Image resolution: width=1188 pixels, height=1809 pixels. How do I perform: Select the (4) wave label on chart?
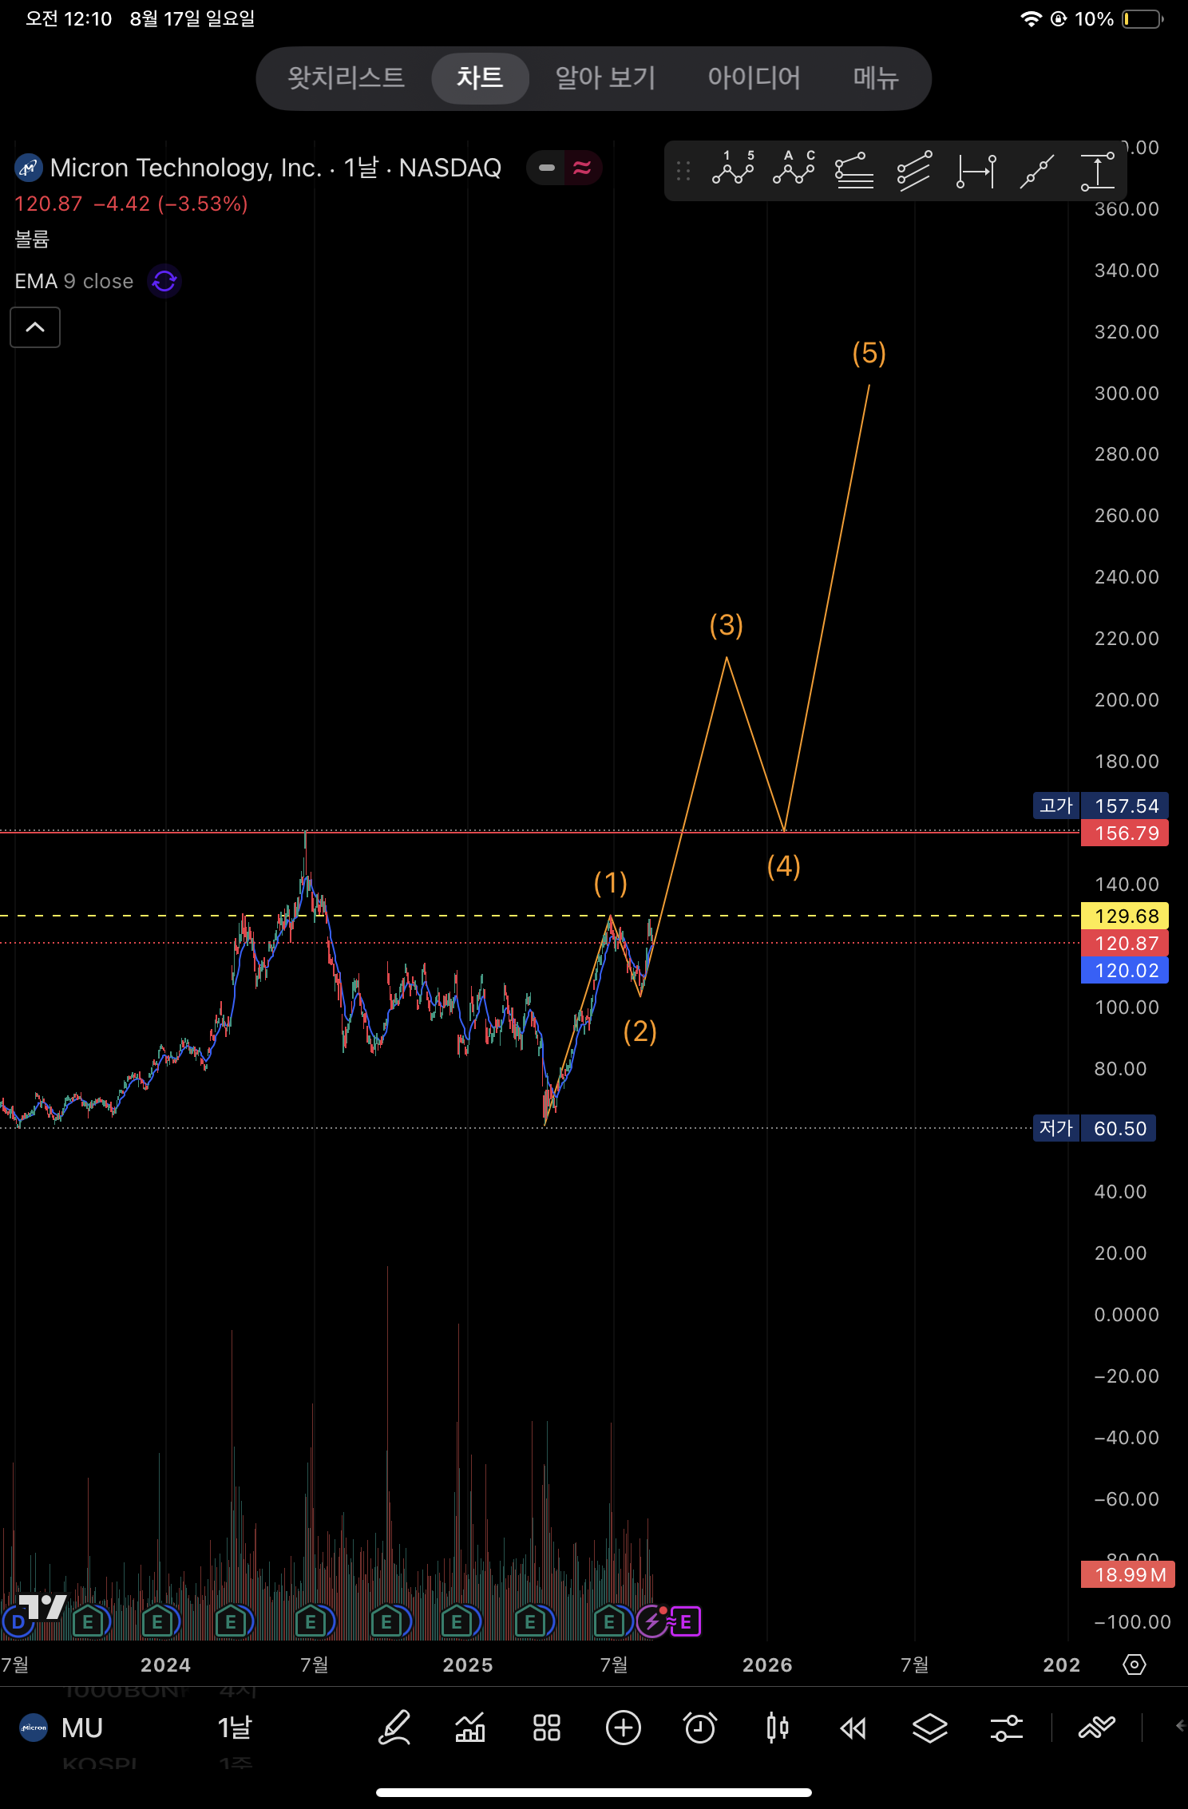[784, 865]
